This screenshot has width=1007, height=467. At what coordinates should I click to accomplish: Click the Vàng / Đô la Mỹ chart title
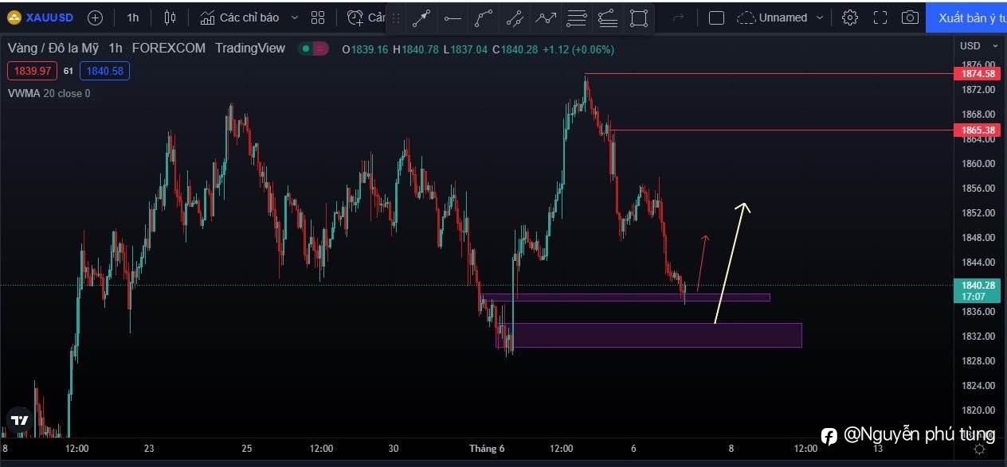point(54,49)
